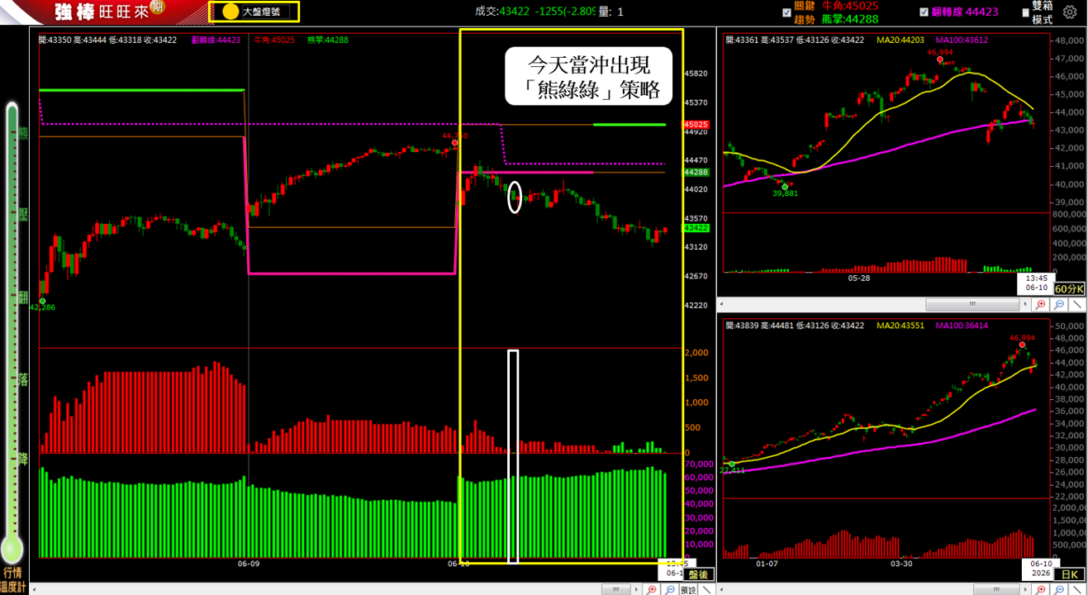
Task: Click the 03-30 date label on 日K chart
Action: (x=901, y=564)
